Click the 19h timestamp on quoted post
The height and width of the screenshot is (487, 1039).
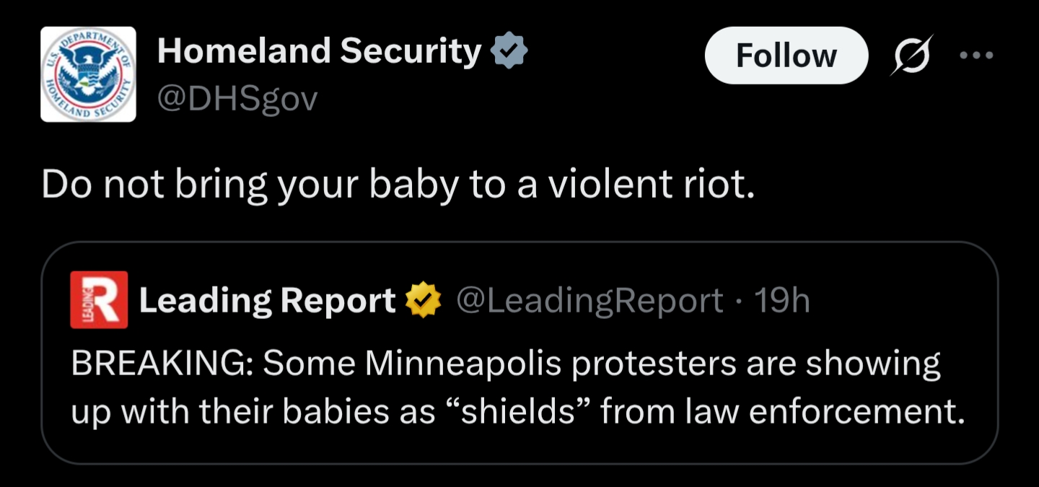click(x=783, y=301)
